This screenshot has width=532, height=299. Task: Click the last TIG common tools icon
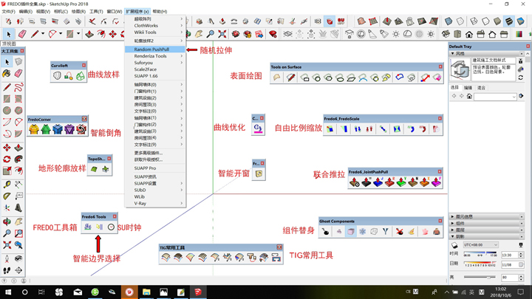coord(276,258)
